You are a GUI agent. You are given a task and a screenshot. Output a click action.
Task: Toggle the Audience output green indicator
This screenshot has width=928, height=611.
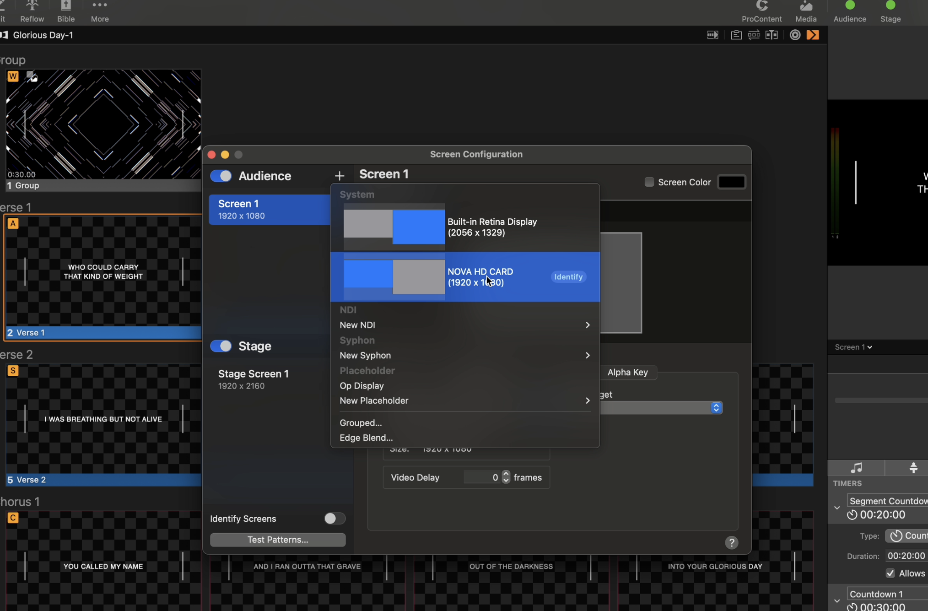(850, 5)
